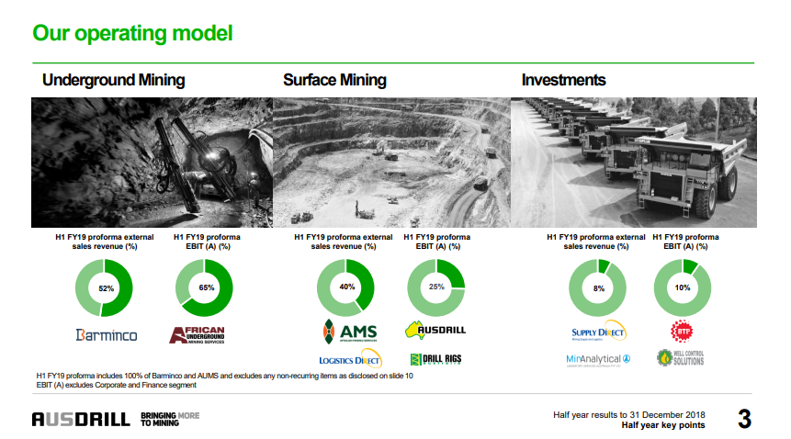Click the footnote about Barminco and AUMS proforma
The image size is (791, 439).
[x=224, y=376]
